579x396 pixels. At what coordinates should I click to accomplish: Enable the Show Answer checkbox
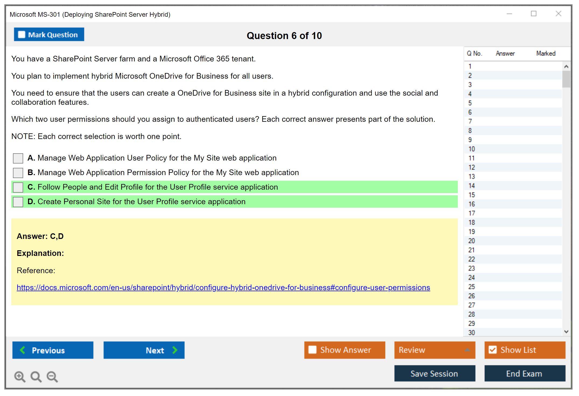(312, 350)
